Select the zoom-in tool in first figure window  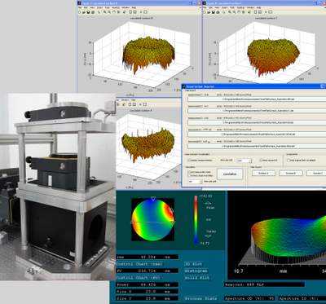(x=104, y=12)
